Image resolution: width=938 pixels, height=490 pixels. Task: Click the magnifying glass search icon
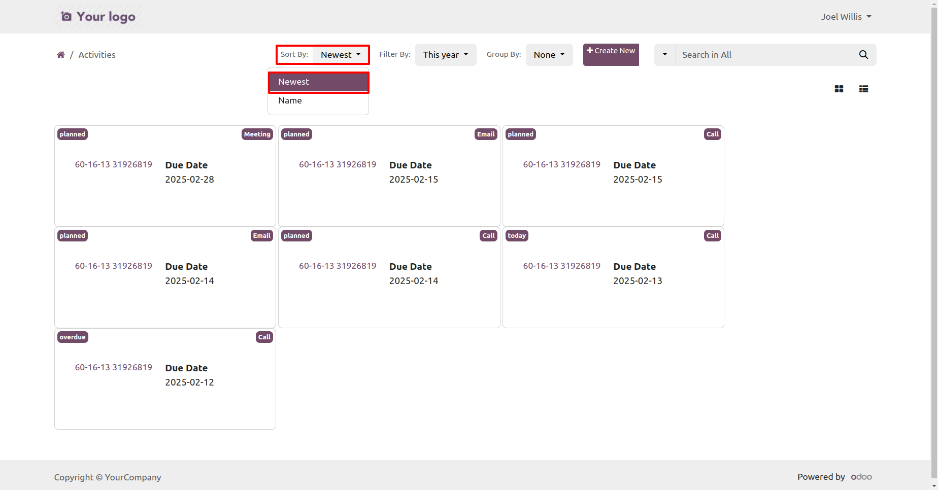863,55
